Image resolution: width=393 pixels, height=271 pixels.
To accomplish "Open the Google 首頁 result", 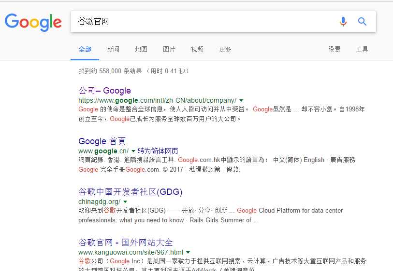I will pos(102,141).
